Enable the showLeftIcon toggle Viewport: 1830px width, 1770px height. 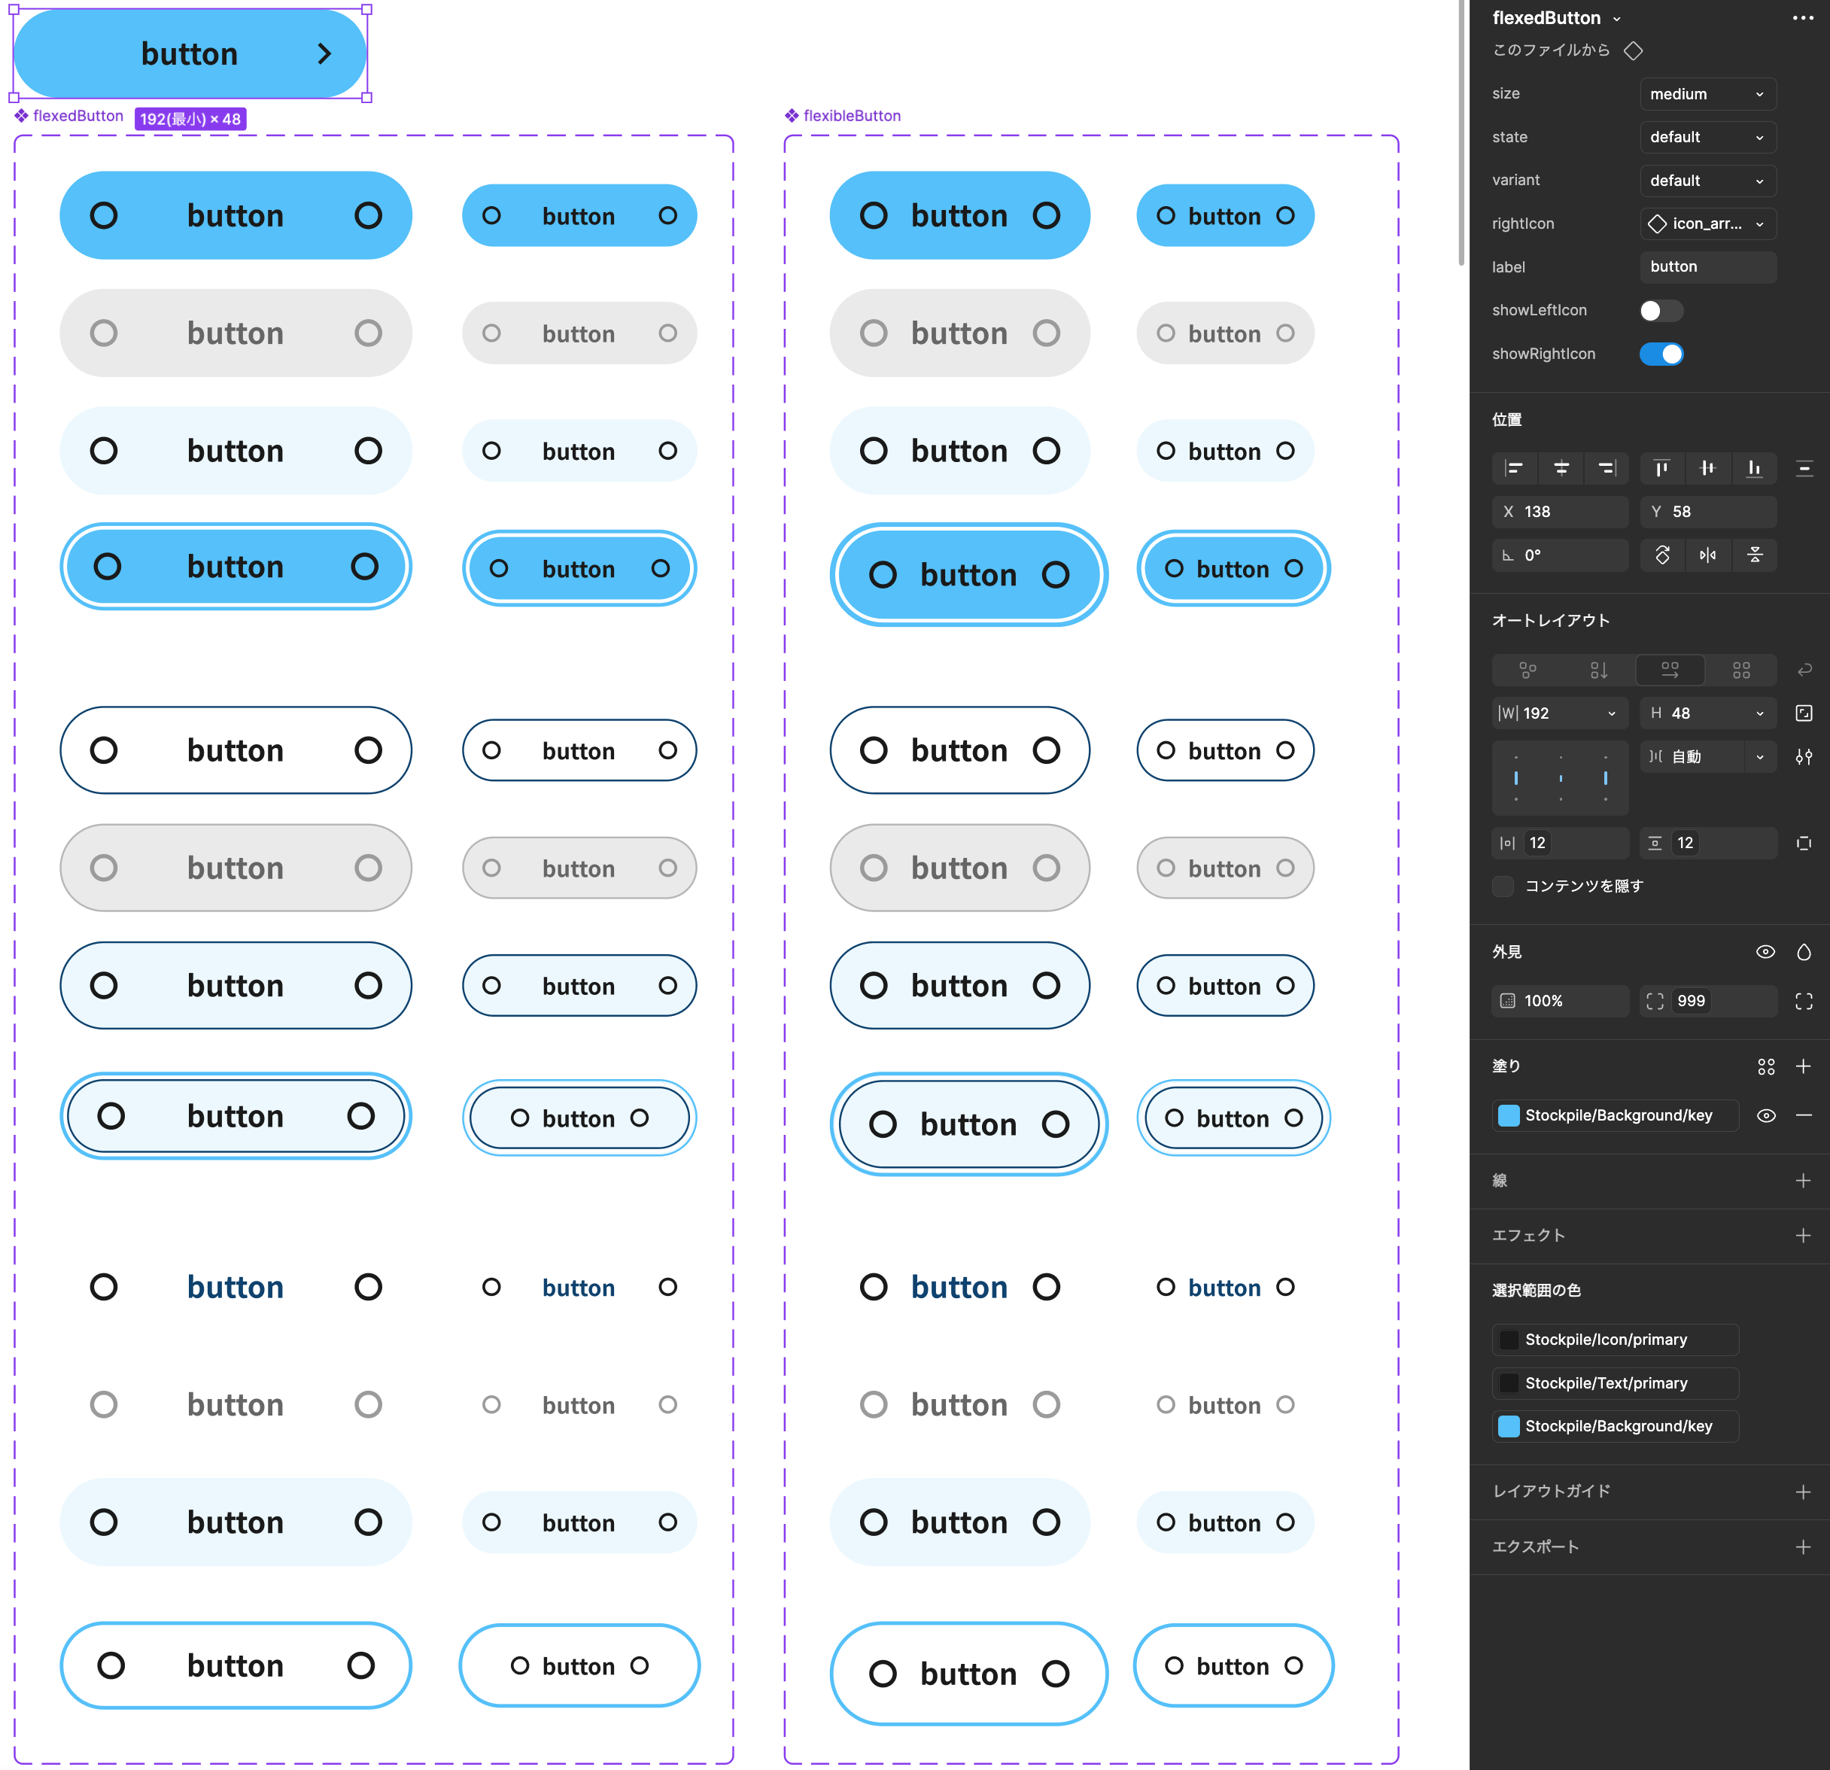(1661, 311)
